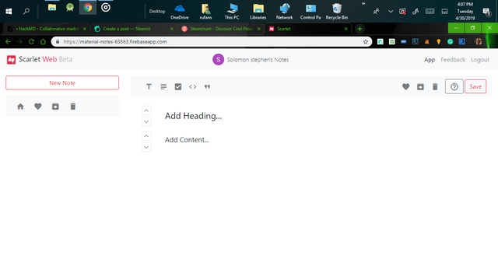Go to the home notes in the sidebar
This screenshot has height=280, width=498.
[x=20, y=107]
